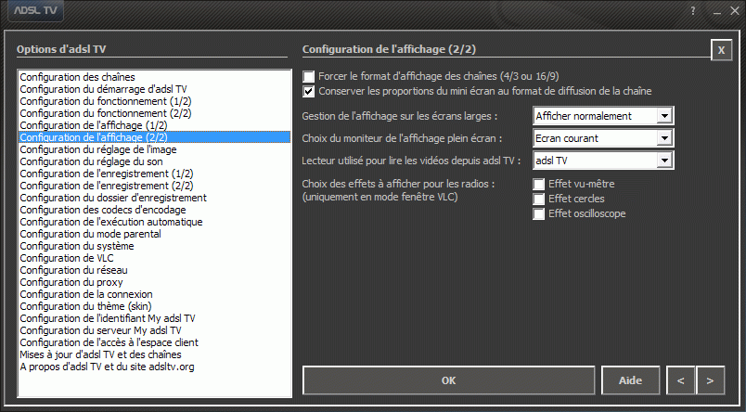The image size is (746, 412).
Task: Click the question mark help icon
Action: pos(693,10)
